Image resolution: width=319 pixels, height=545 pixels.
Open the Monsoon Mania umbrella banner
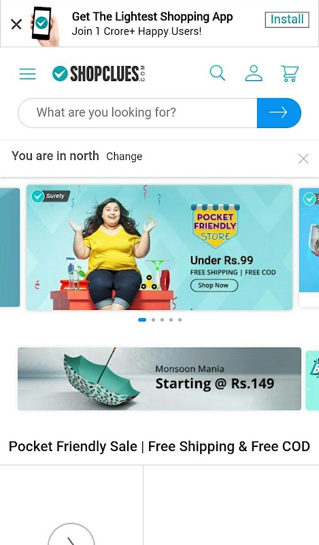point(159,379)
